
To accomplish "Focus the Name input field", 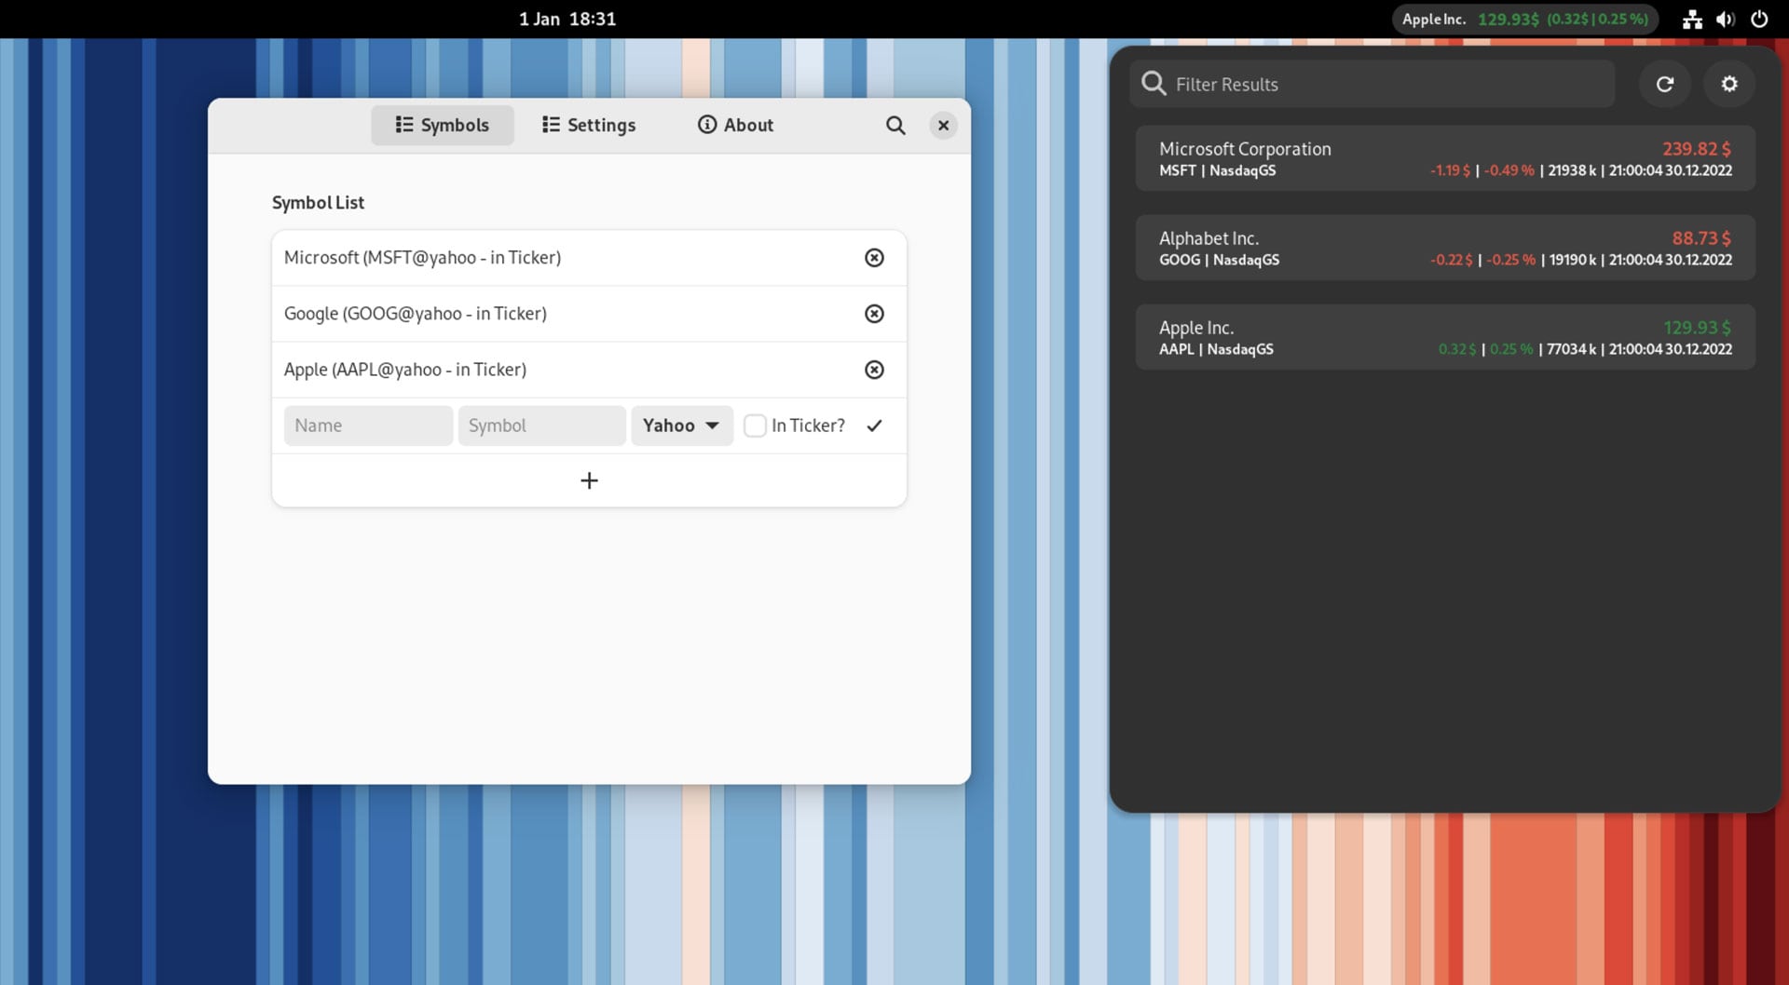I will (x=368, y=425).
